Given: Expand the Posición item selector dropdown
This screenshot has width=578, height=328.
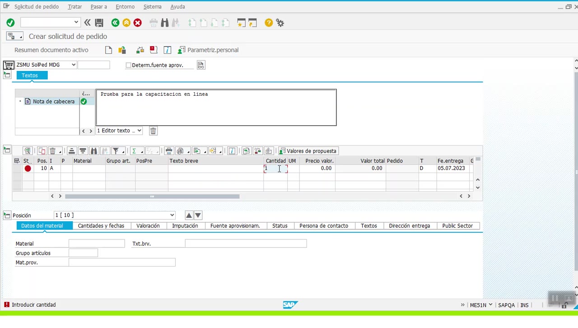Looking at the screenshot, I should [x=172, y=216].
